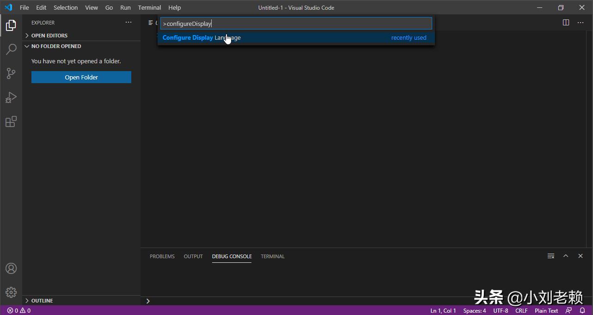Open the Search view in the activity bar

[x=11, y=49]
